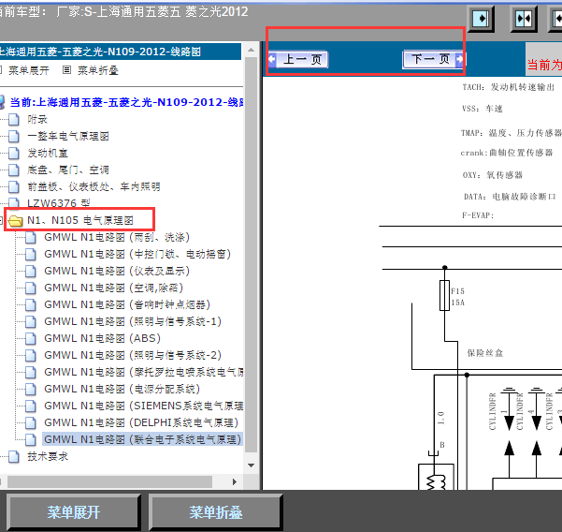Screen dimensions: 562x532
Task: Click the split-arrows panel layout icon
Action: point(524,19)
